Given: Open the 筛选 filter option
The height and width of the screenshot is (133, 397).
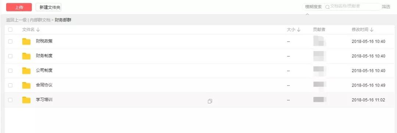Looking at the screenshot, I should click(386, 7).
